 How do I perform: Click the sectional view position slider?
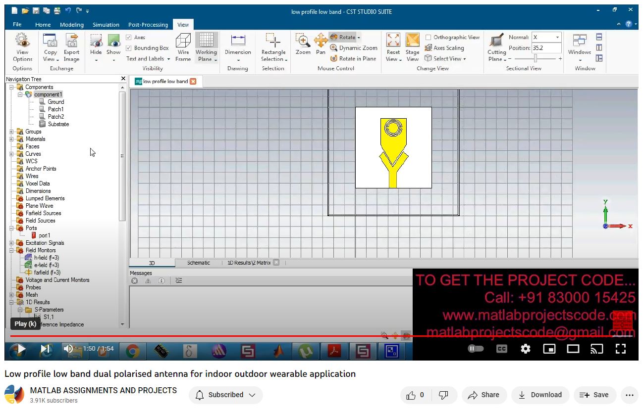click(x=536, y=59)
